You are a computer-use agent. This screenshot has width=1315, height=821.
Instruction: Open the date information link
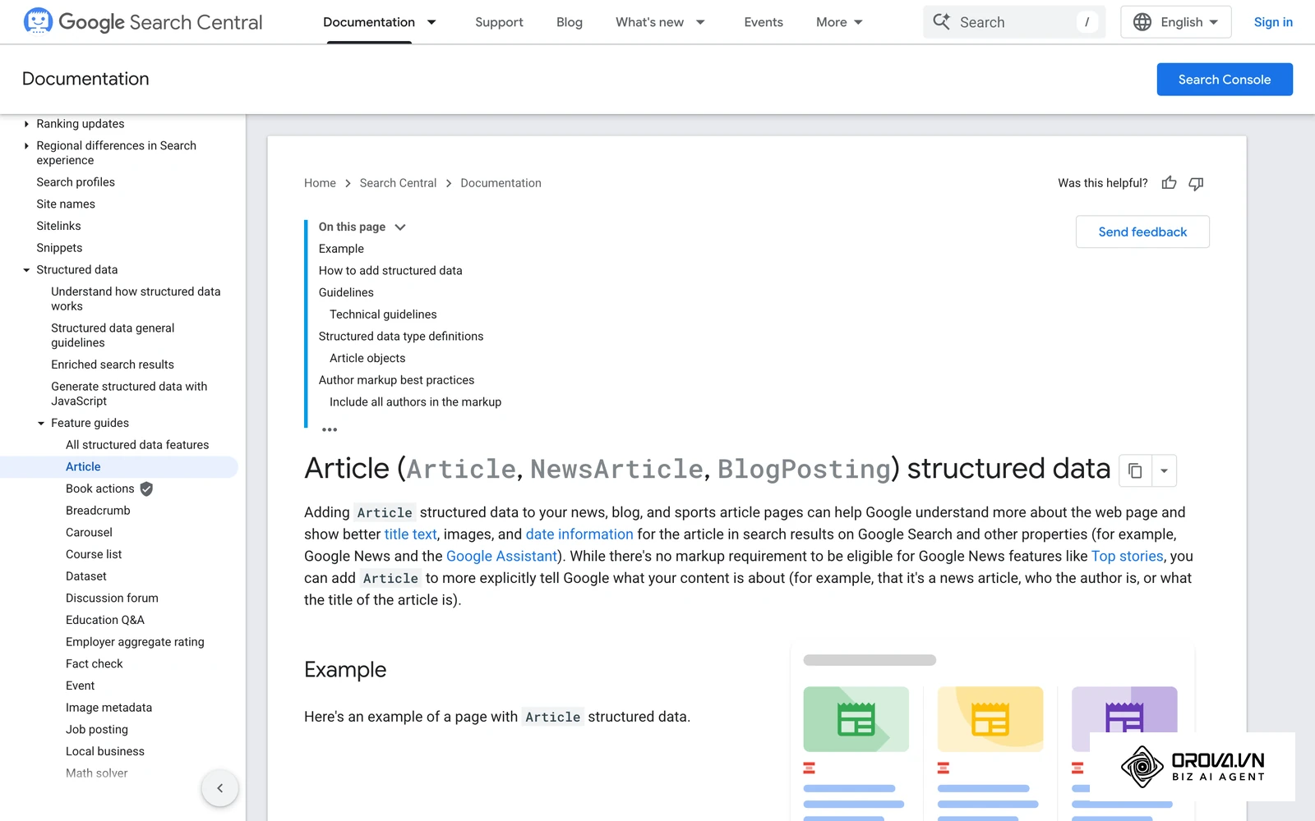click(579, 534)
